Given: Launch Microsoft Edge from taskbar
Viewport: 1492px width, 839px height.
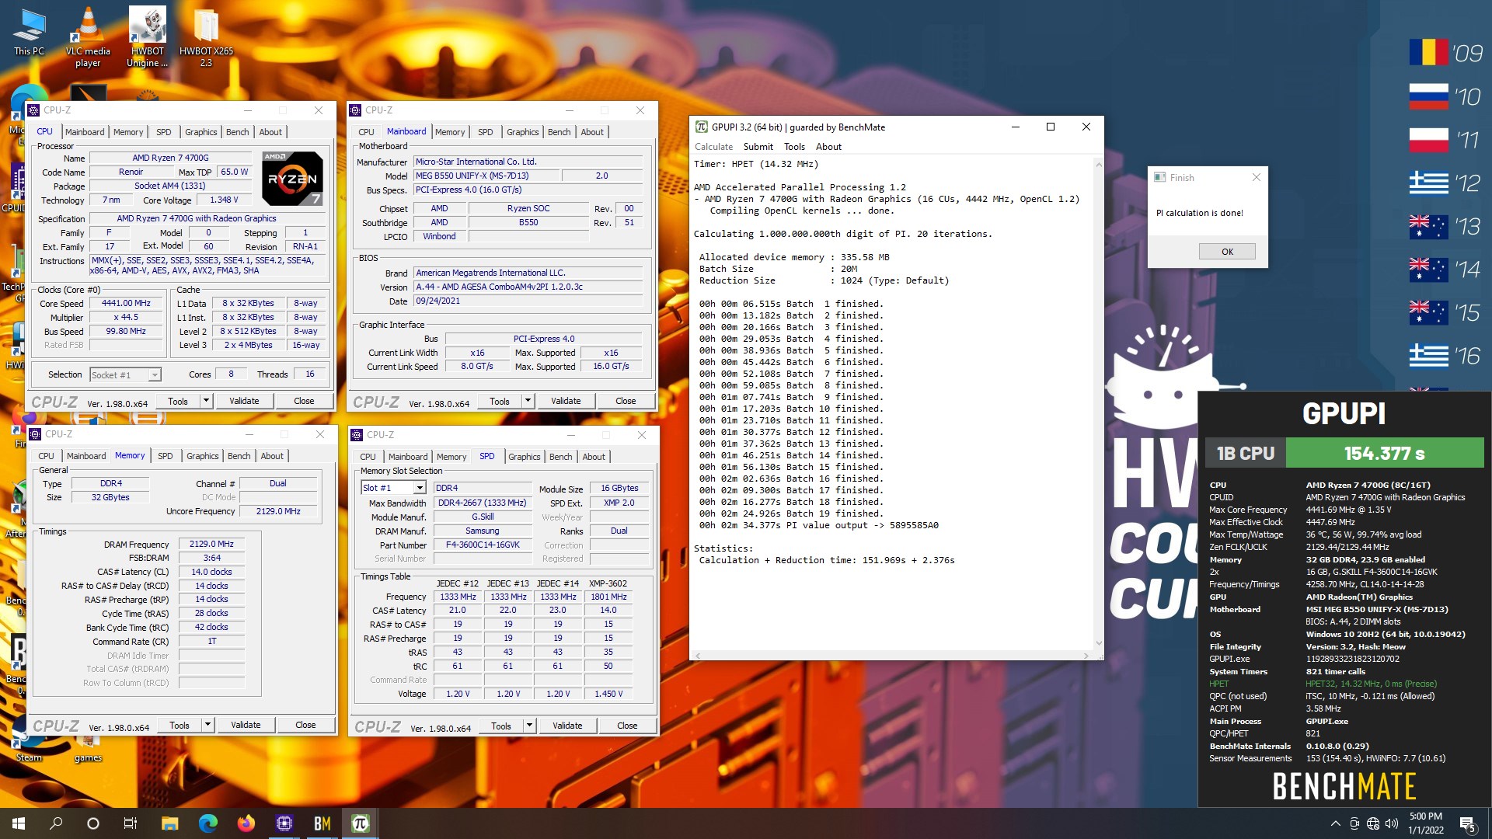Looking at the screenshot, I should click(208, 823).
